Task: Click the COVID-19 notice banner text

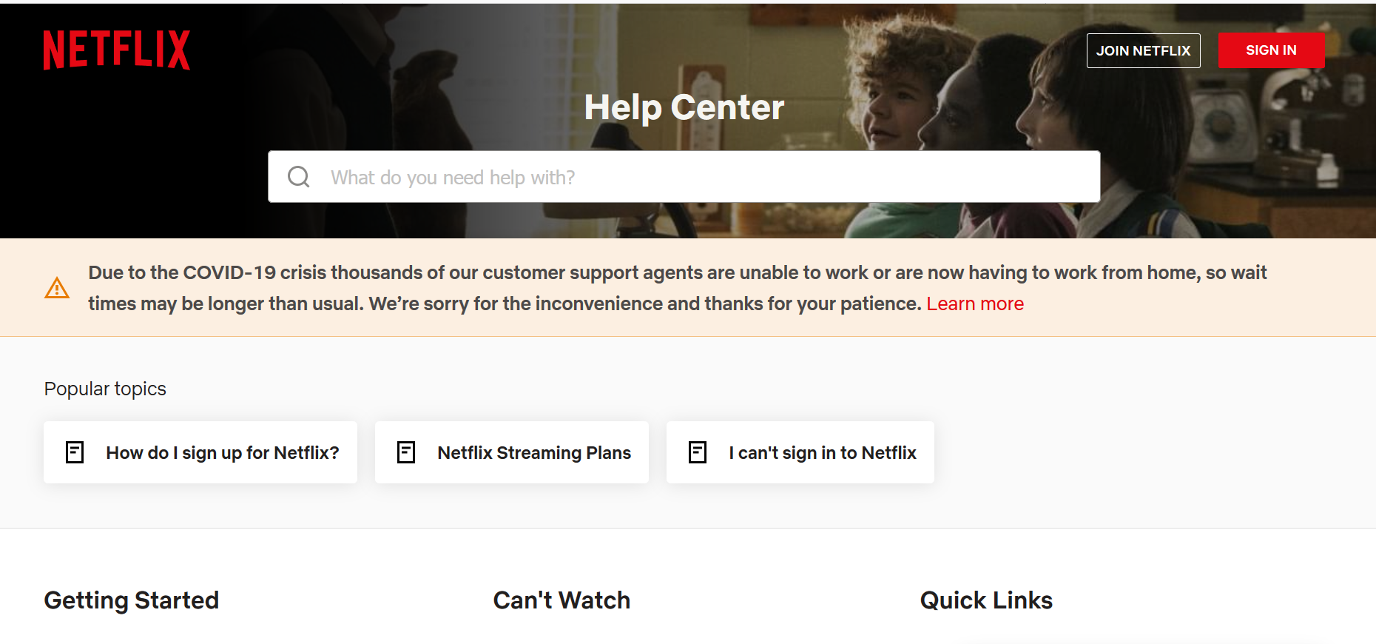Action: (x=678, y=288)
